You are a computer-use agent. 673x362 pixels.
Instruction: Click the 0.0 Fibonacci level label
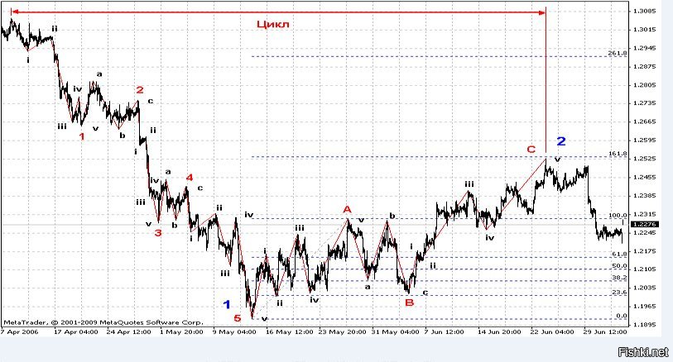click(x=621, y=316)
